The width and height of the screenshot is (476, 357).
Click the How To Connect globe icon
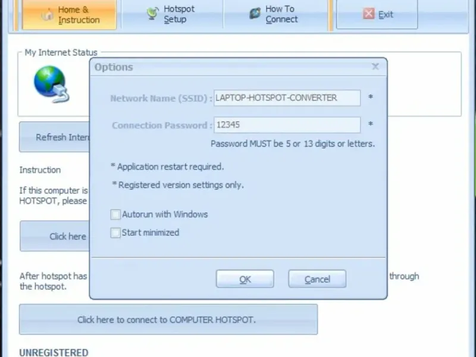[x=255, y=13]
